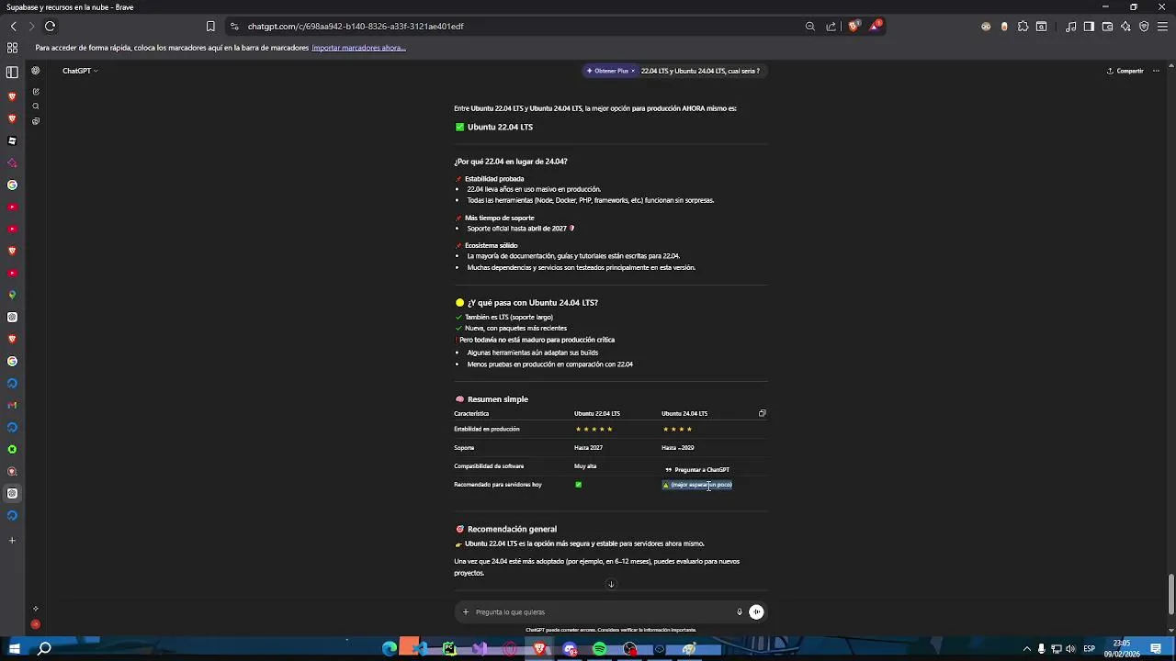This screenshot has width=1176, height=661.
Task: Open Brave Shields lion icon
Action: coord(854,27)
